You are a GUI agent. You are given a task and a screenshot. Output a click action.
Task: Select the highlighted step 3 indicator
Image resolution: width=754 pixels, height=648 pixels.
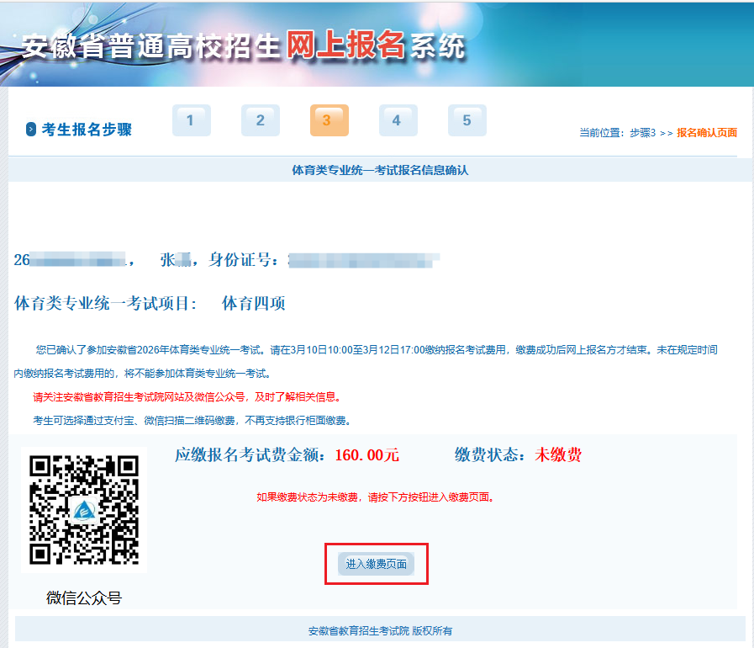click(x=329, y=120)
